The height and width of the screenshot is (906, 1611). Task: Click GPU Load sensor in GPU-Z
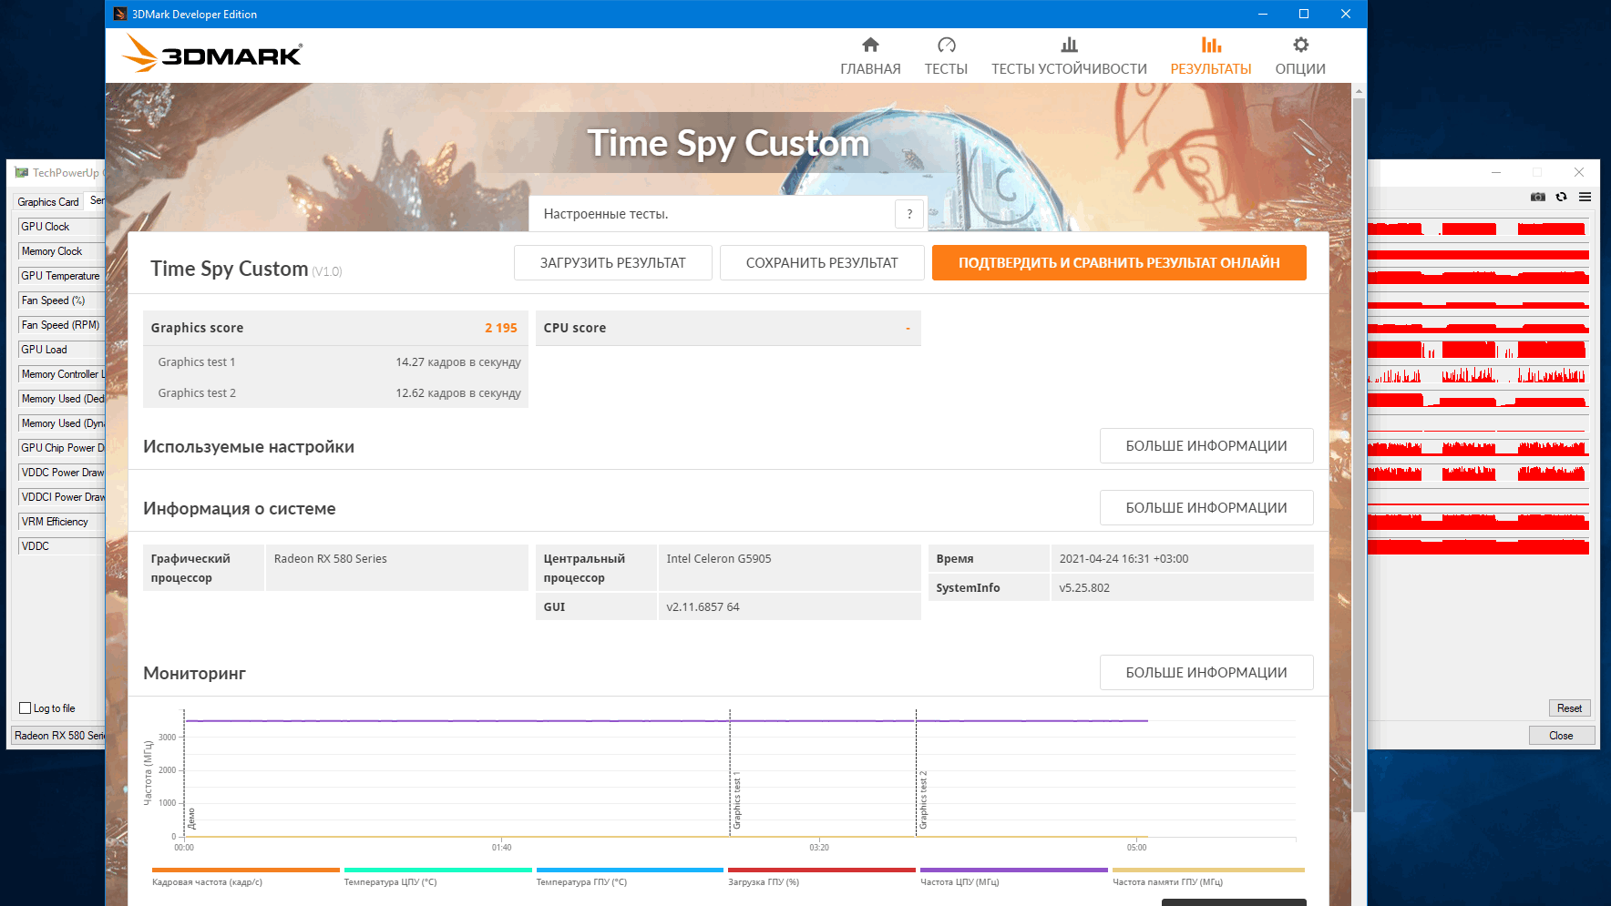61,350
